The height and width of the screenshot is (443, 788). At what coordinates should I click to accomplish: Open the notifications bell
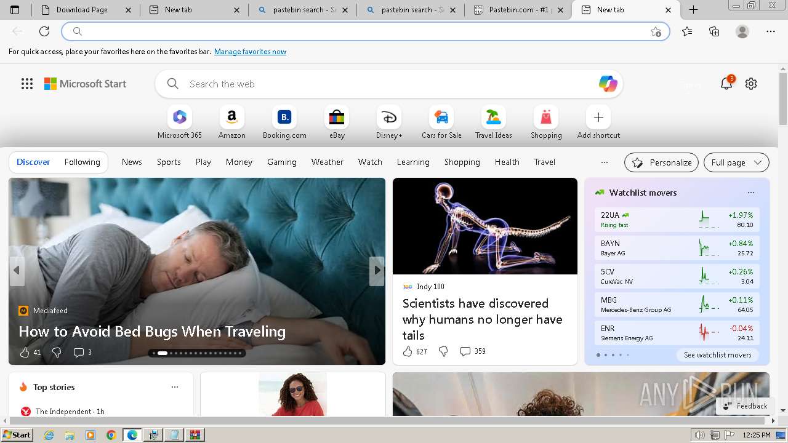726,84
